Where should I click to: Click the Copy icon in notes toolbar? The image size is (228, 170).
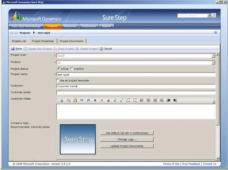[x=68, y=100]
